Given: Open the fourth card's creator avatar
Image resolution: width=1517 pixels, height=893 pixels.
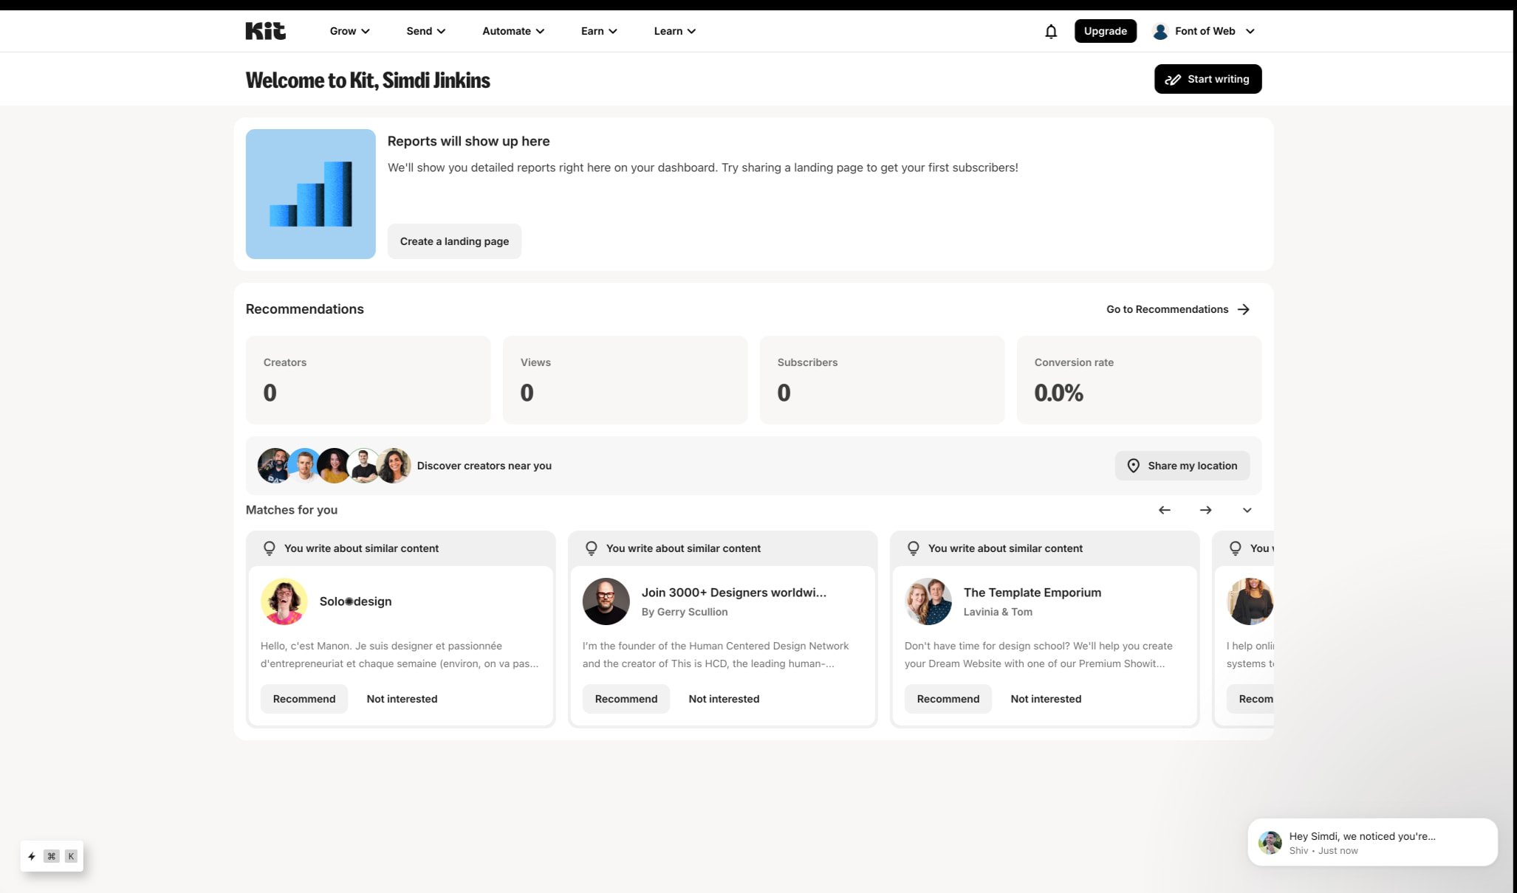Looking at the screenshot, I should pos(1250,601).
